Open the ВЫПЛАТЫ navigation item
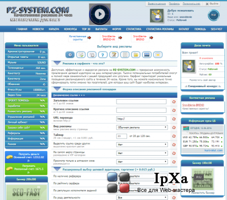The image size is (227, 200). 101,29
